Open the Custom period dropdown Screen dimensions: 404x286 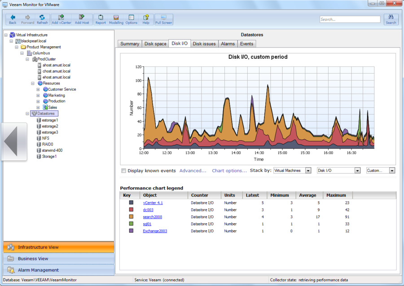(392, 171)
